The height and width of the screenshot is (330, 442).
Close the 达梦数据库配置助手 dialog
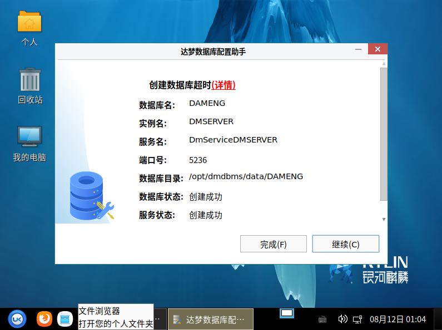(378, 49)
